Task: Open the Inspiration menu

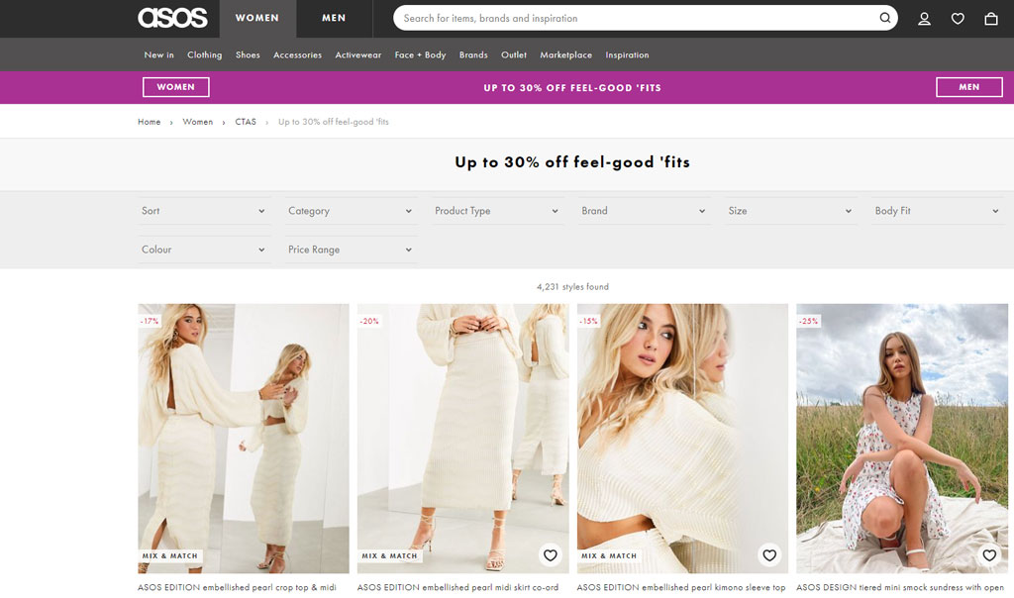Action: coord(627,55)
